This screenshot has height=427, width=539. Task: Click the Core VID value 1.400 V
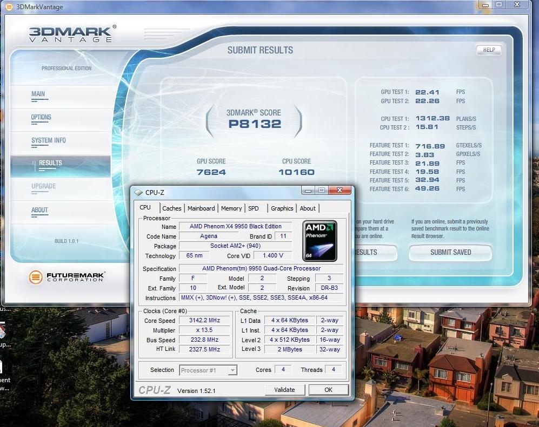pos(273,255)
